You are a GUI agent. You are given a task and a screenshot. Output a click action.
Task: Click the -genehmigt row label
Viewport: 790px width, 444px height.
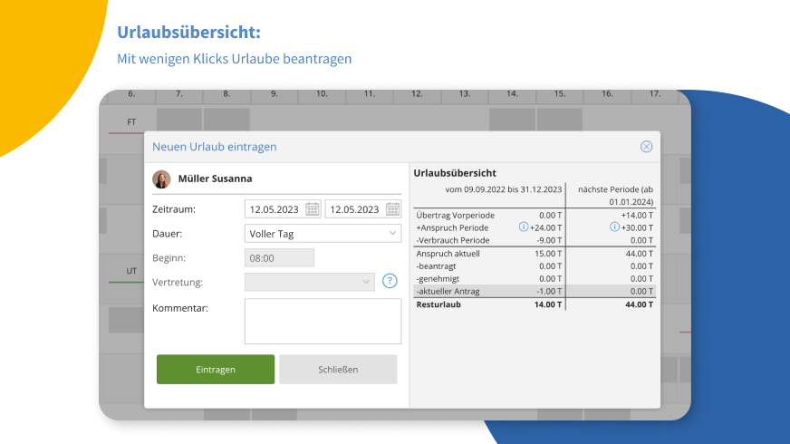[438, 279]
